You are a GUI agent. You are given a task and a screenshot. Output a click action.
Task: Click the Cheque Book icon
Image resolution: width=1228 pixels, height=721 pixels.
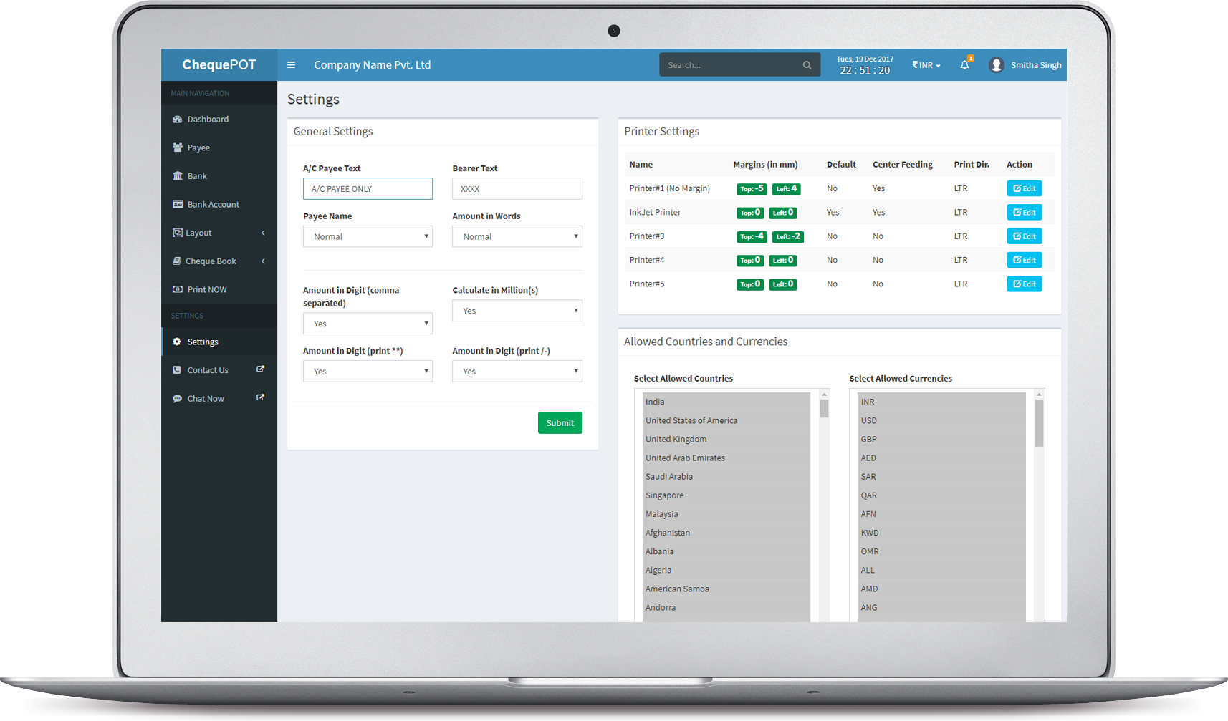tap(177, 261)
